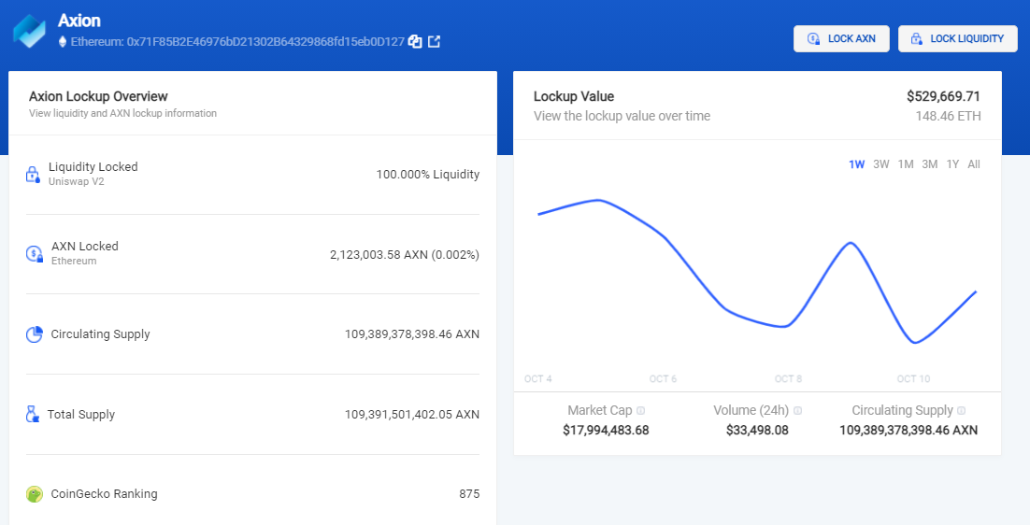Copy the contract address with the copy icon
Image resolution: width=1030 pixels, height=525 pixels.
415,41
